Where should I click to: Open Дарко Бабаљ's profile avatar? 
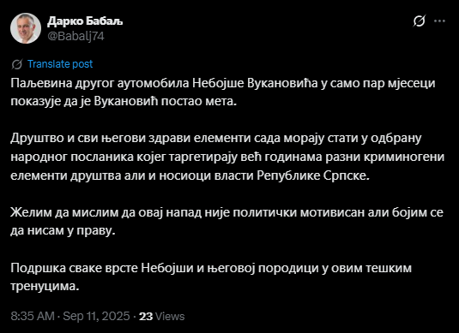pyautogui.click(x=26, y=28)
